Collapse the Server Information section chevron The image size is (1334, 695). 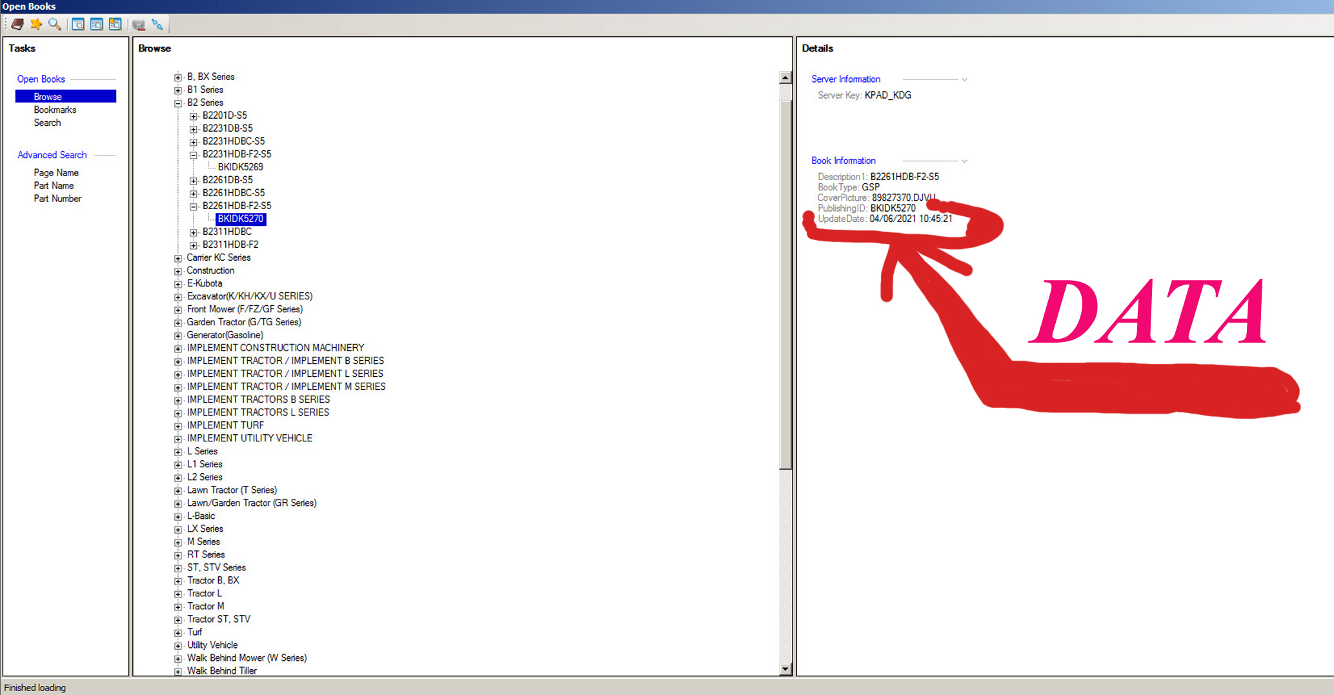[x=964, y=80]
